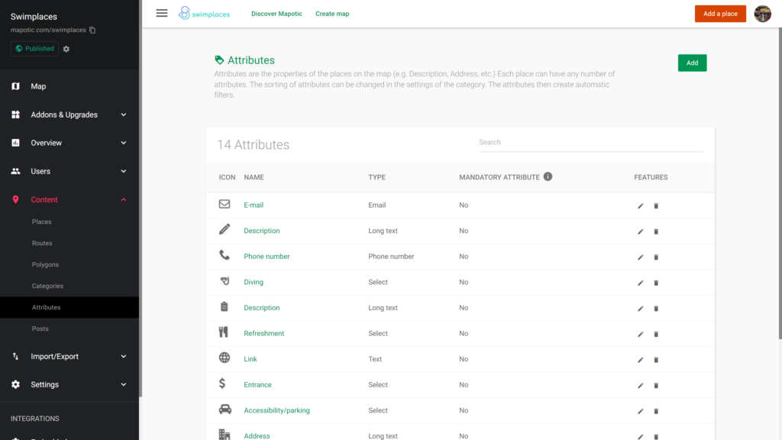The image size is (782, 440).
Task: Select Attributes in the sidebar
Action: [69, 307]
